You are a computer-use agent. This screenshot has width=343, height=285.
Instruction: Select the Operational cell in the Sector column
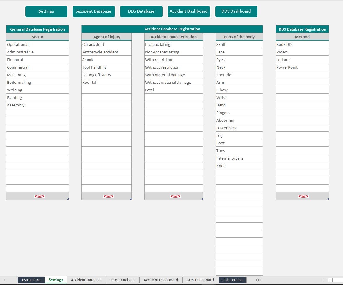37,44
